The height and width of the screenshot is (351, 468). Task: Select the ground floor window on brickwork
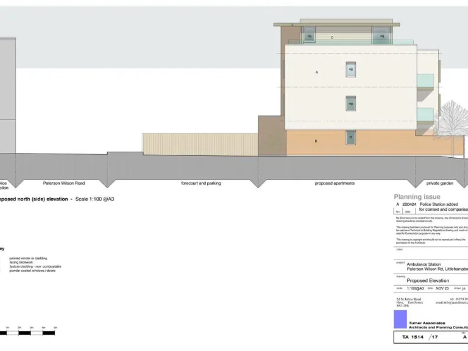(x=350, y=138)
